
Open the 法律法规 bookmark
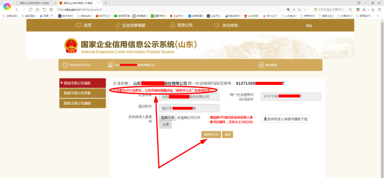10,16
